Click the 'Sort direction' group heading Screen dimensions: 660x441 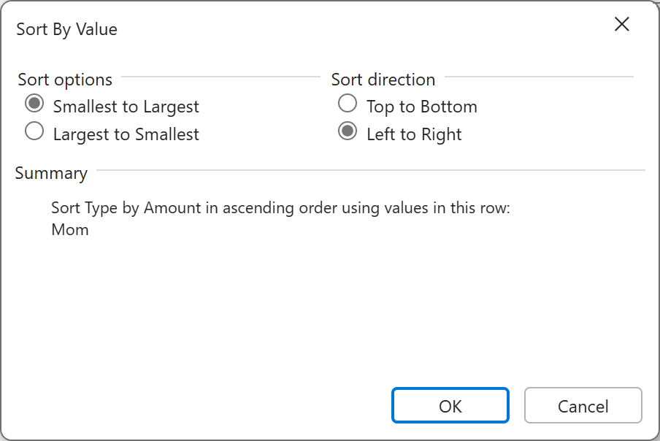tap(383, 79)
